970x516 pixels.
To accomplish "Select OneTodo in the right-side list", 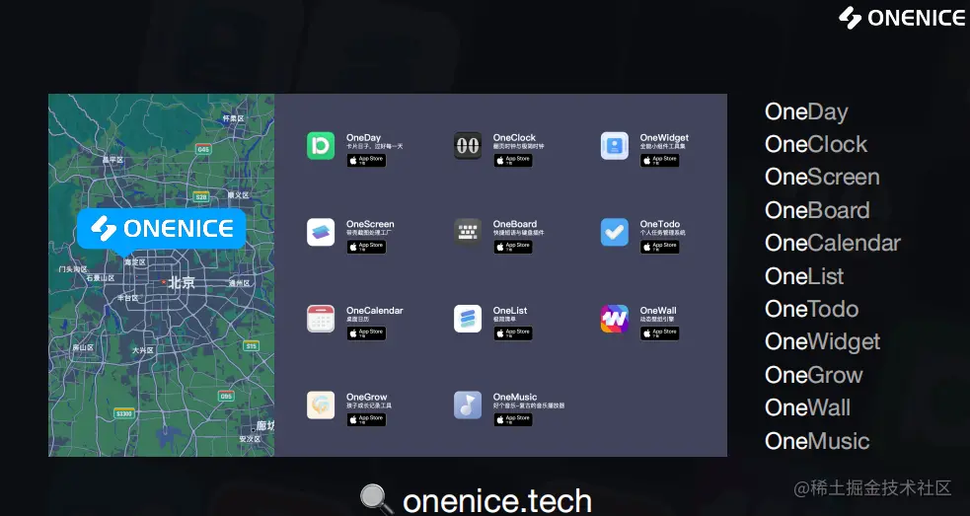I will click(x=812, y=309).
